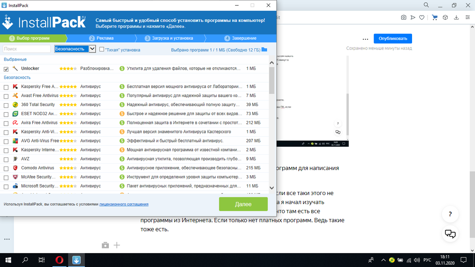Show hidden tray icons chevron in the taskbar
The image size is (475, 267).
pyautogui.click(x=383, y=260)
